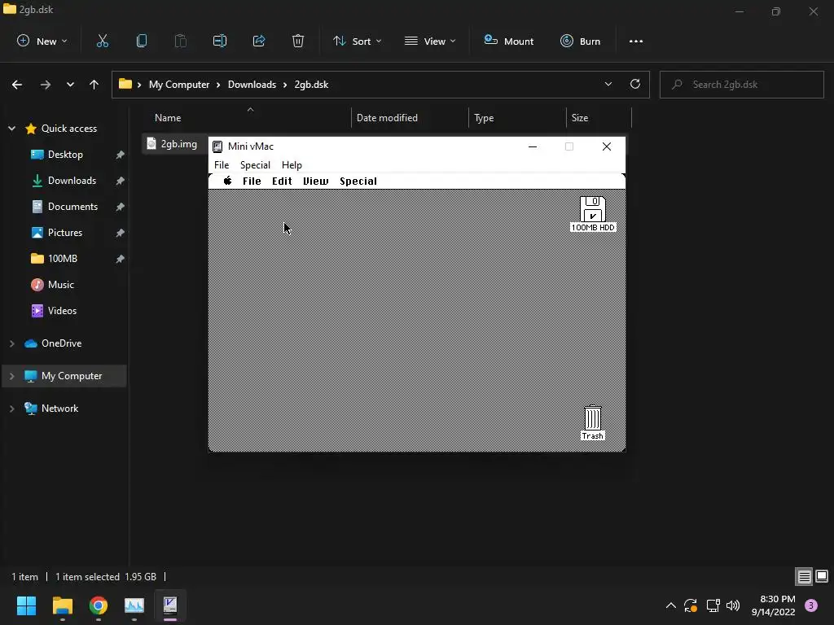Viewport: 834px width, 625px height.
Task: Click the Share icon in Explorer toolbar
Action: [x=259, y=41]
